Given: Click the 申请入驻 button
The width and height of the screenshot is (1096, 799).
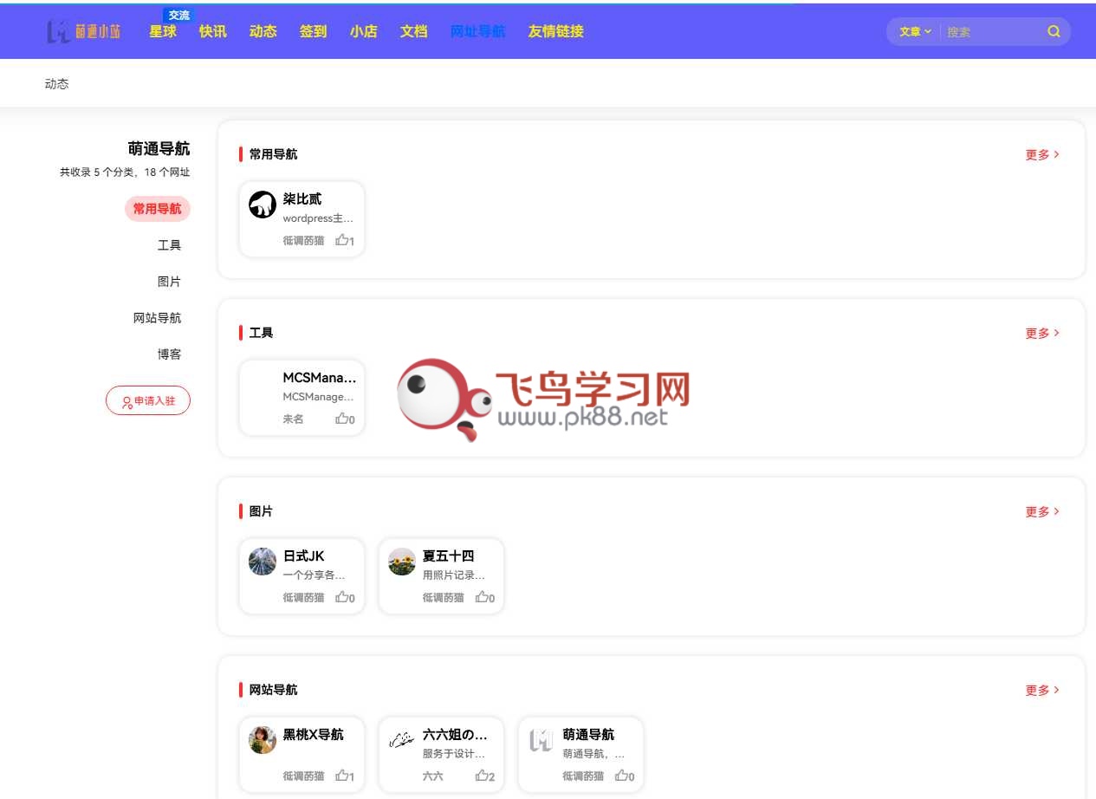Looking at the screenshot, I should click(148, 401).
